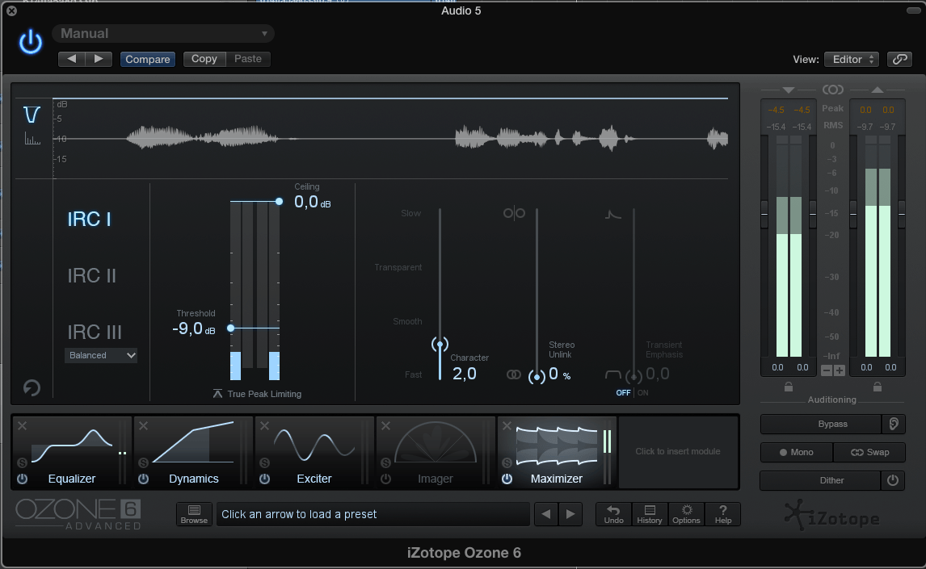
Task: Toggle Maximizer module power
Action: click(507, 479)
